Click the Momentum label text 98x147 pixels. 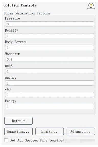point(13,54)
